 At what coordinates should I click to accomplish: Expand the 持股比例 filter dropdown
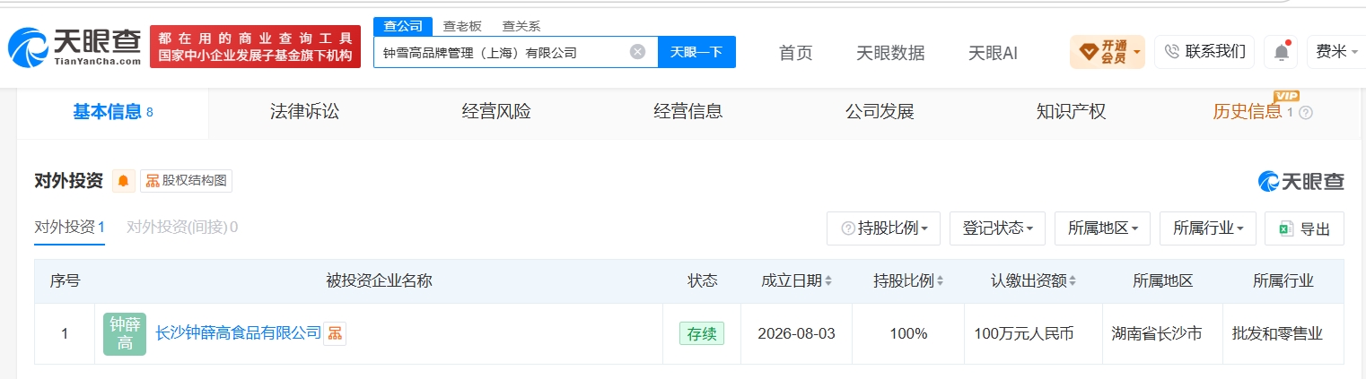tap(883, 228)
